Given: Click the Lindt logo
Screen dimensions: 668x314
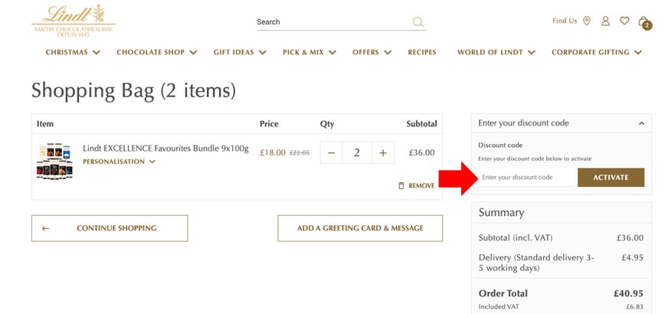Looking at the screenshot, I should point(74,21).
